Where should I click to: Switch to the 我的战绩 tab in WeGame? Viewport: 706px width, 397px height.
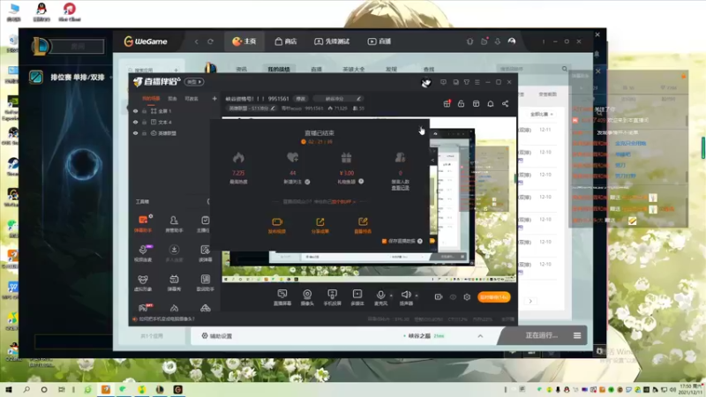(279, 70)
